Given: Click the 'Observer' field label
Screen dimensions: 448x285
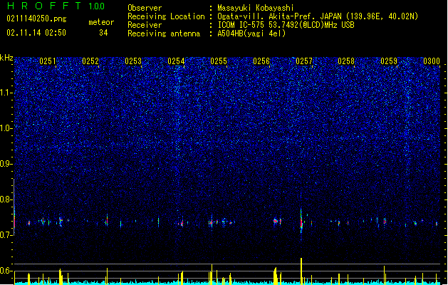Looking at the screenshot, I should 145,8.
